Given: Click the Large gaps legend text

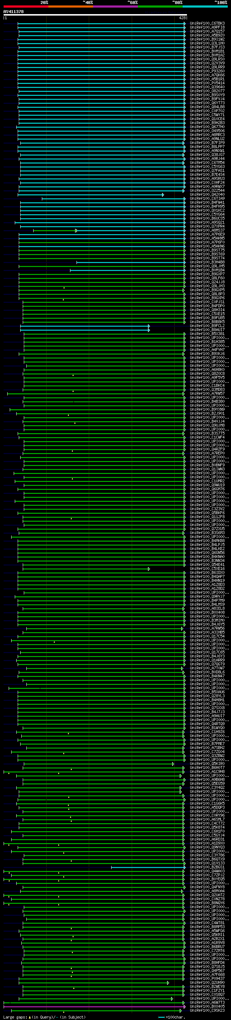Looking at the screenshot, I should (x=44, y=1017).
